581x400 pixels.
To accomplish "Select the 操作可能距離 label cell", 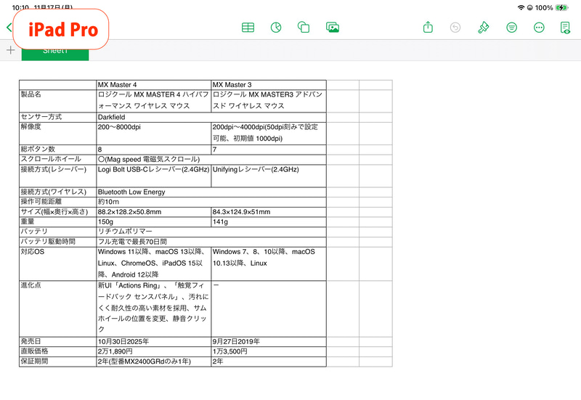I will (x=58, y=202).
